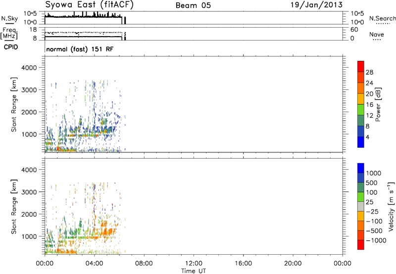Image resolution: width=396 pixels, height=274 pixels.
Task: Click the '08:00' time axis tick label
Action: pyautogui.click(x=144, y=264)
